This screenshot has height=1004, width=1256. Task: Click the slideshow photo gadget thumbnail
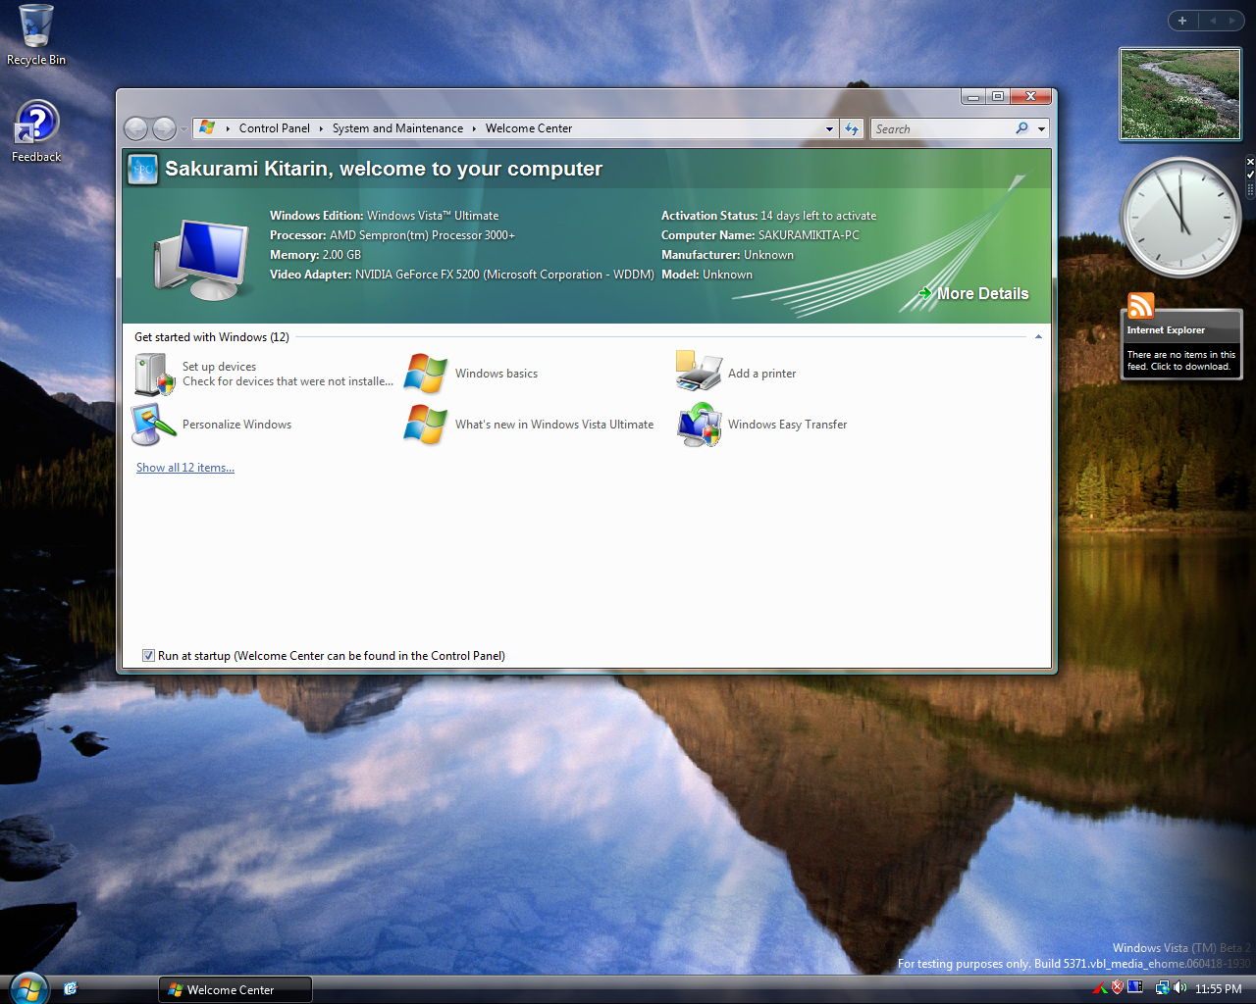(x=1180, y=94)
